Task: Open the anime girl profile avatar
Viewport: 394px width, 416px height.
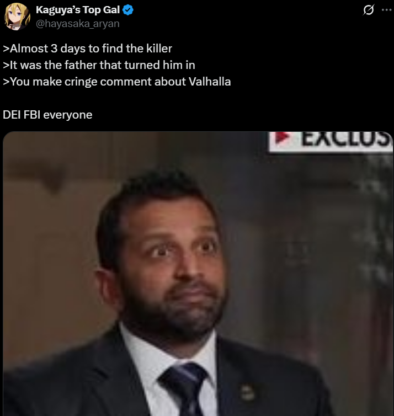Action: [17, 17]
